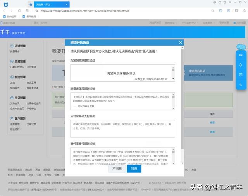Open browser hamburger menu icon

230,2
